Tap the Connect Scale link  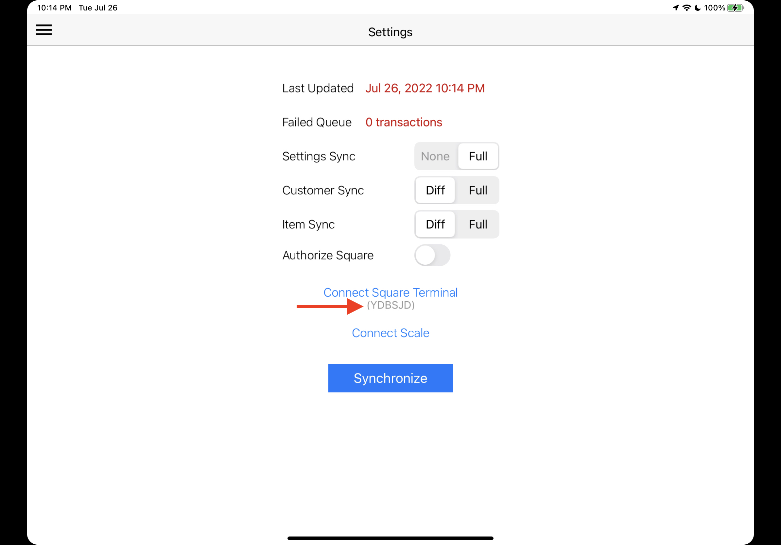390,333
